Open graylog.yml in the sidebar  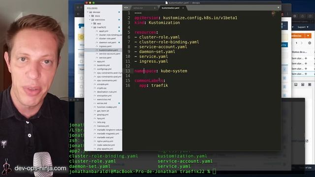pos(103,115)
